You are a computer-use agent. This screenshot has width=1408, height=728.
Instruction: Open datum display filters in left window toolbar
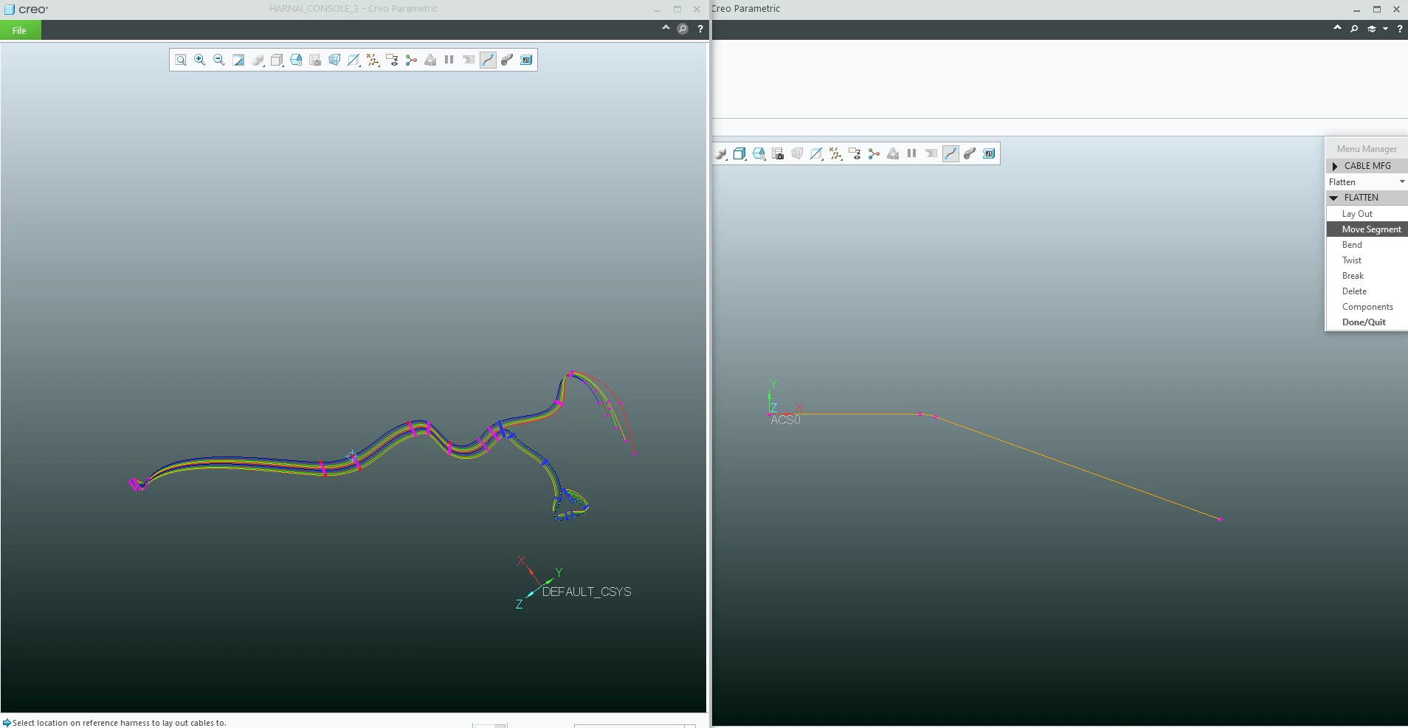[x=353, y=60]
